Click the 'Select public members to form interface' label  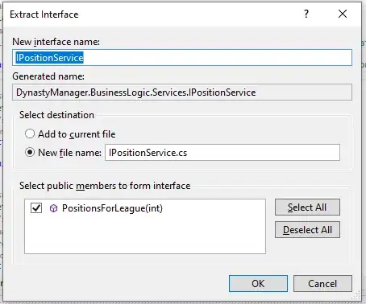105,186
